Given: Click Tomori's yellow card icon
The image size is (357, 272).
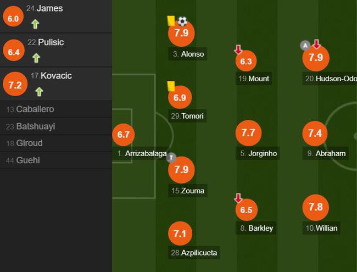Looking at the screenshot, I should [x=171, y=86].
